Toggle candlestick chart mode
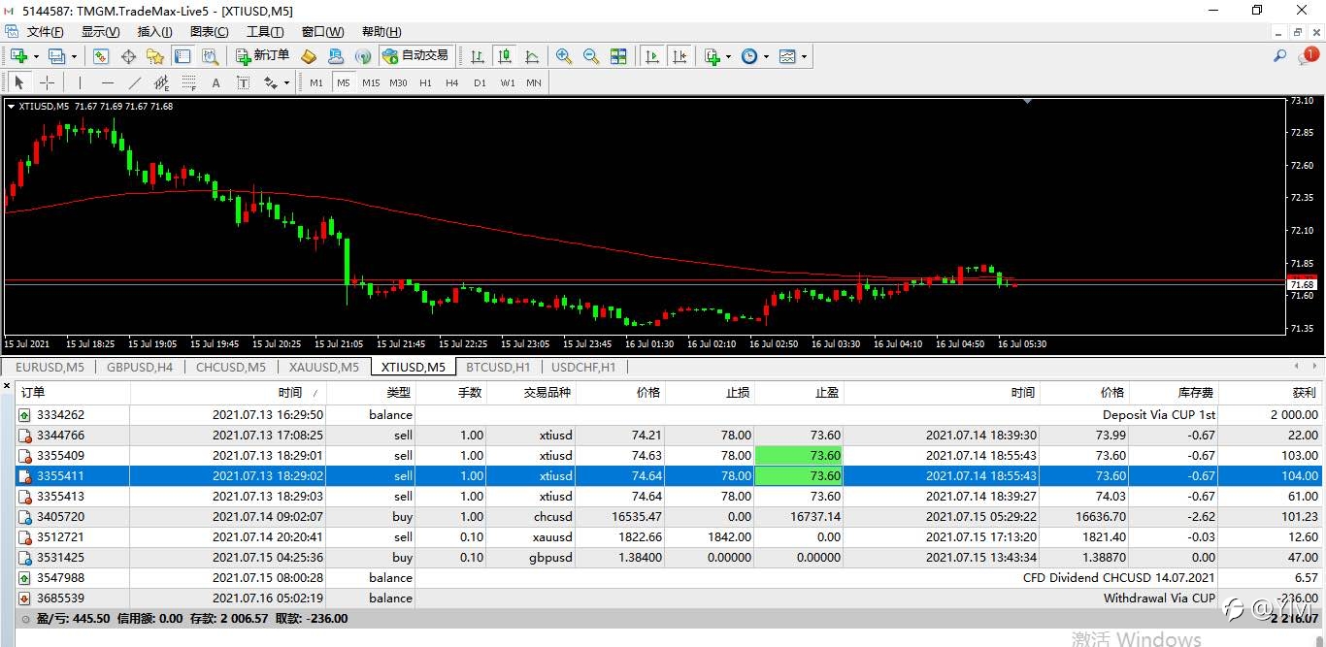 click(504, 56)
